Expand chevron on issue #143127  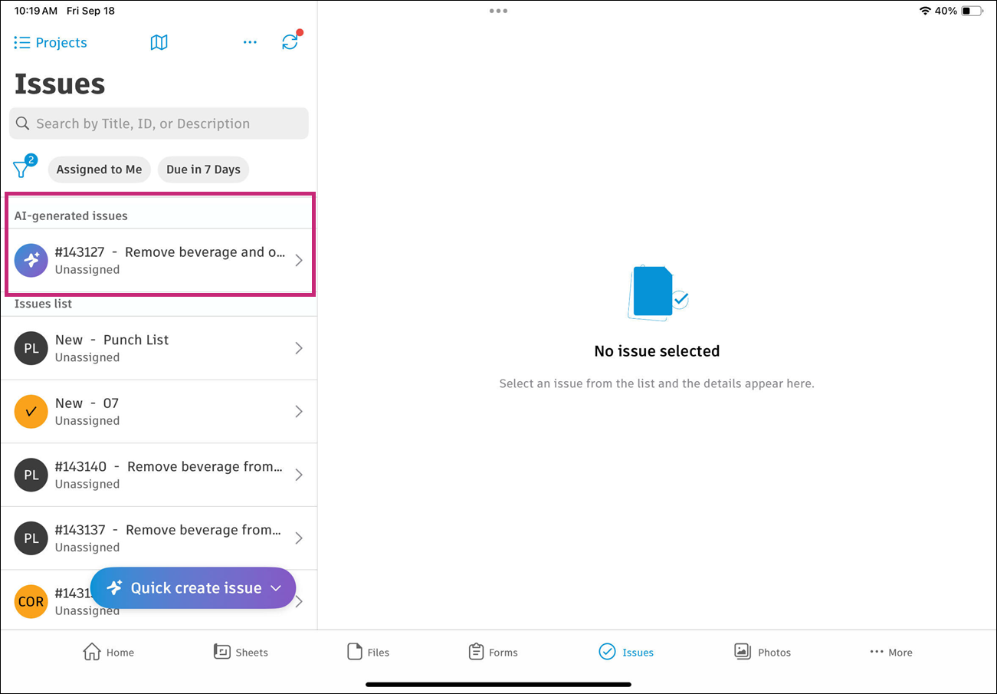(299, 260)
